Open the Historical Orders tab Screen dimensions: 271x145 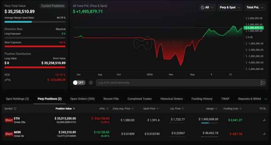172,99
